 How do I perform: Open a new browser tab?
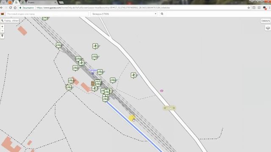[x=61, y=3]
